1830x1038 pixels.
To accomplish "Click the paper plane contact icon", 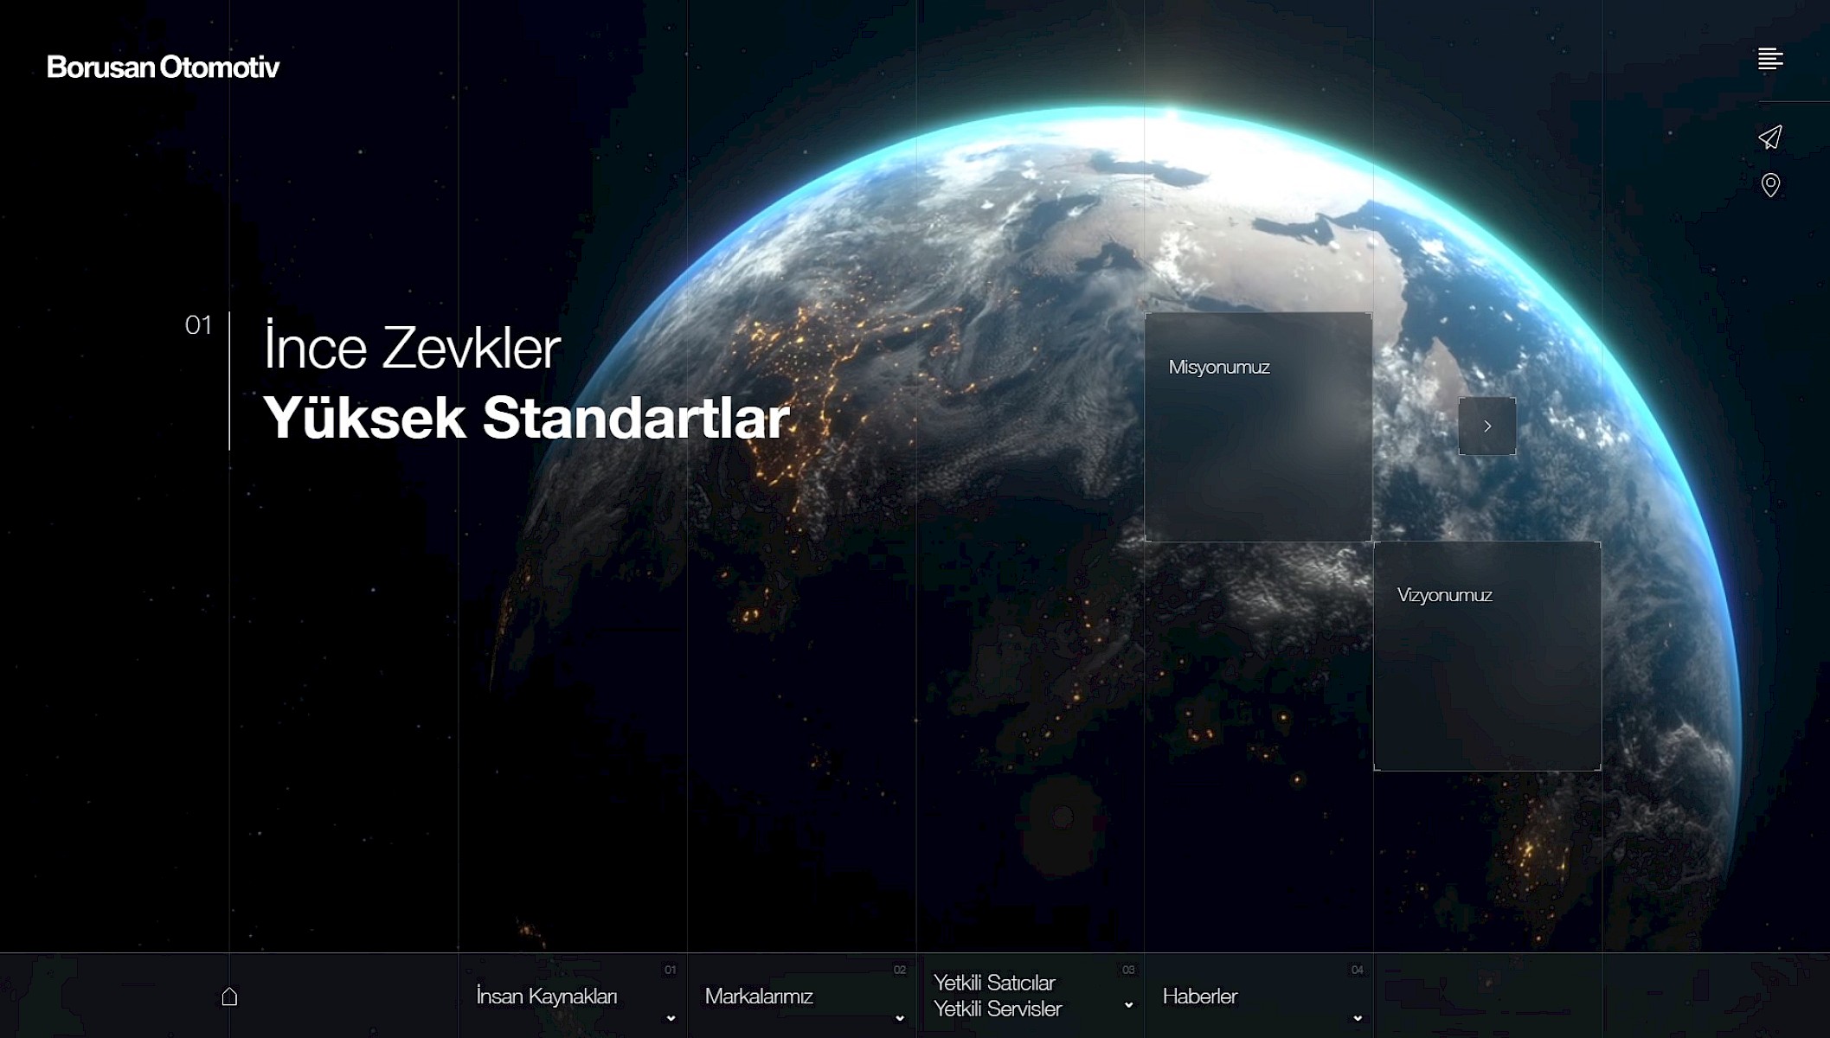I will click(1770, 138).
